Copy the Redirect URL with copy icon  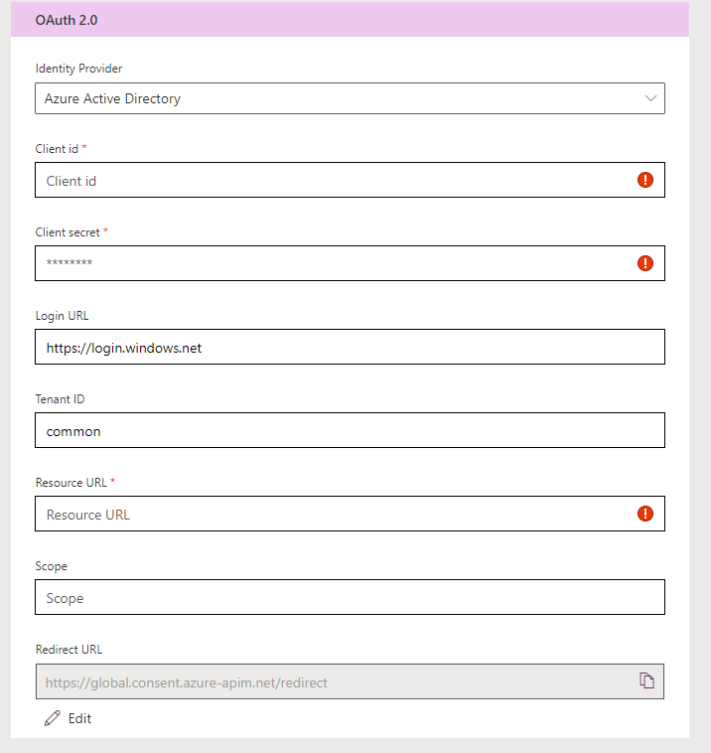646,680
